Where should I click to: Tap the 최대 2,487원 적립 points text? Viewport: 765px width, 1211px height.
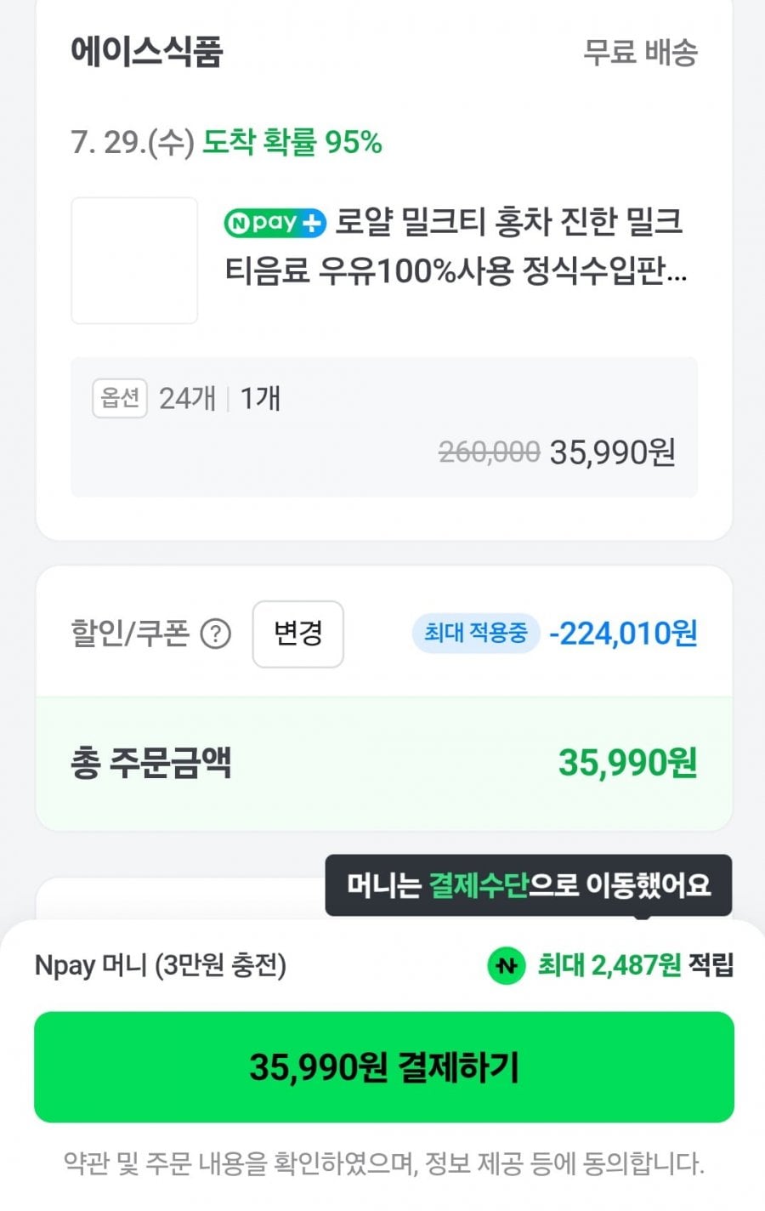point(635,965)
